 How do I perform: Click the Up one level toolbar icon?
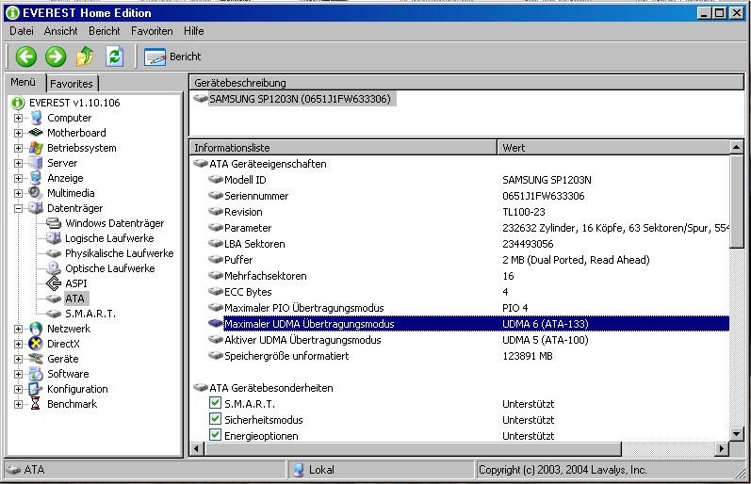[85, 56]
